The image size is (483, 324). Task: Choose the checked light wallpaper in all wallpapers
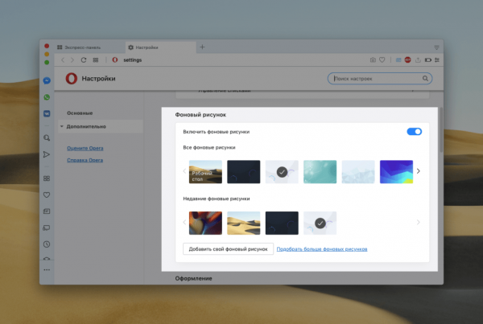tap(282, 172)
